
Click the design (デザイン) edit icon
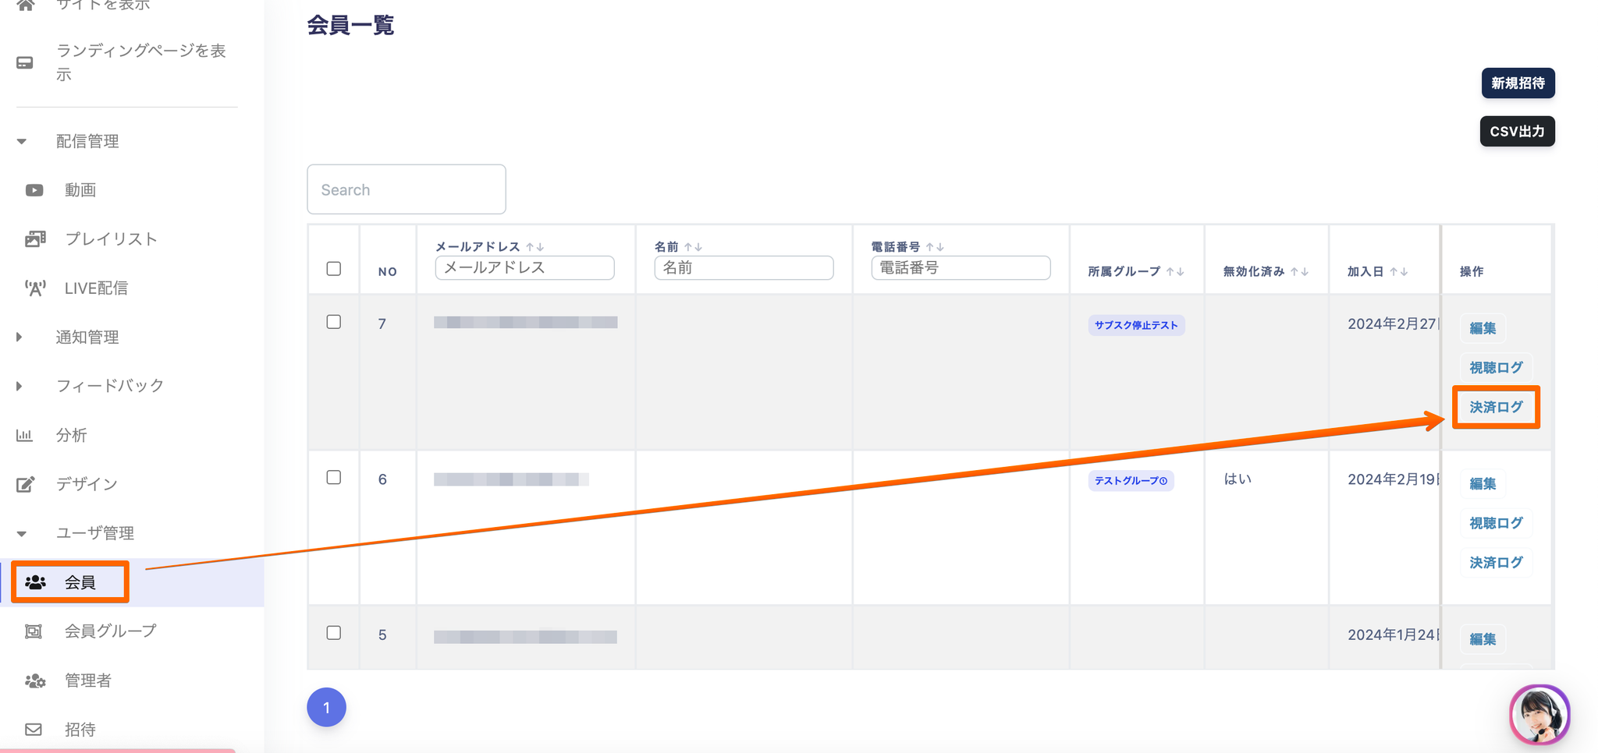tap(26, 484)
